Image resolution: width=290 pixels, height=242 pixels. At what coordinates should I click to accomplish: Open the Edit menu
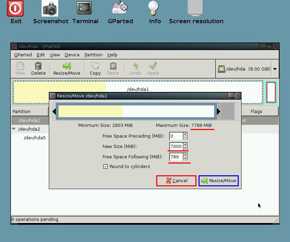click(x=41, y=55)
